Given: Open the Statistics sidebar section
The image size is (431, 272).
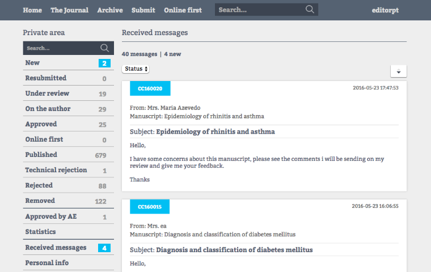Looking at the screenshot, I should point(40,232).
